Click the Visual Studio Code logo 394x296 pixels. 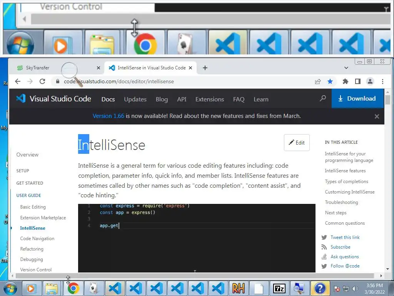pos(53,98)
